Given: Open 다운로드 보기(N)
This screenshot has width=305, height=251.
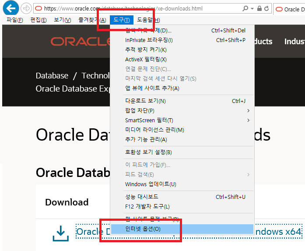Looking at the screenshot, I should click(x=182, y=101).
